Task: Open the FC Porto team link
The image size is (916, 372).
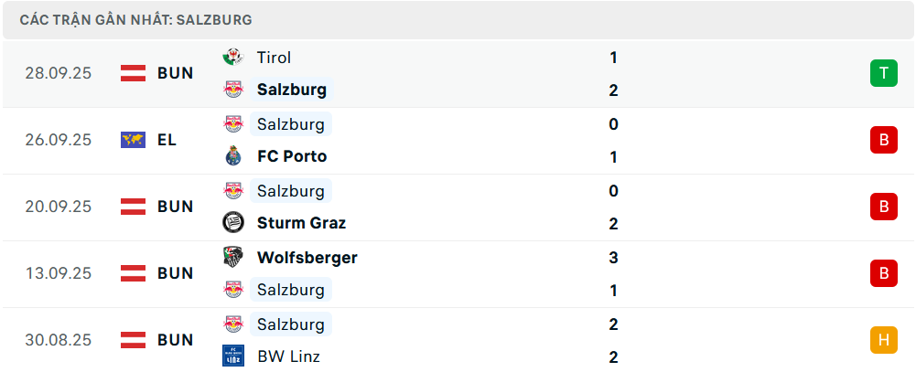Action: point(291,156)
